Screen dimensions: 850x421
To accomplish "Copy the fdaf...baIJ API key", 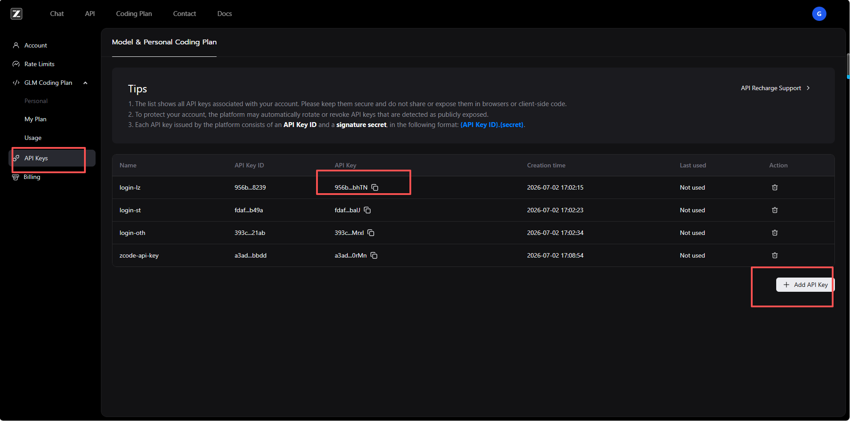I will coord(367,210).
